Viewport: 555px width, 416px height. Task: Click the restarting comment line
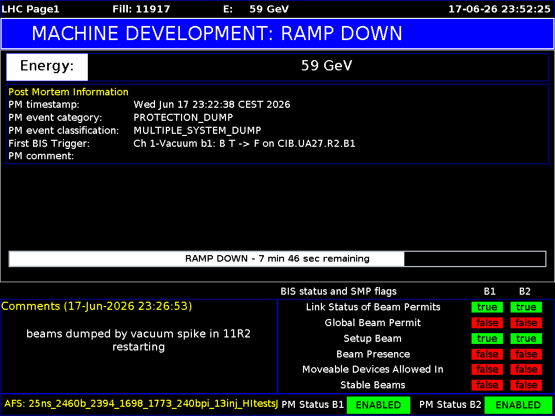[x=139, y=347]
